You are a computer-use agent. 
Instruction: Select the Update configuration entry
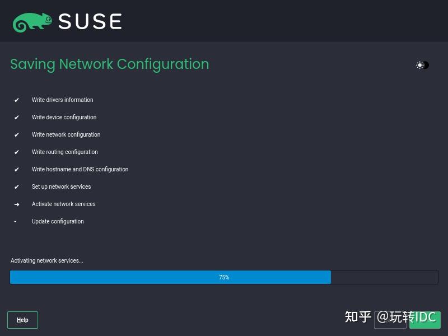[x=58, y=221]
